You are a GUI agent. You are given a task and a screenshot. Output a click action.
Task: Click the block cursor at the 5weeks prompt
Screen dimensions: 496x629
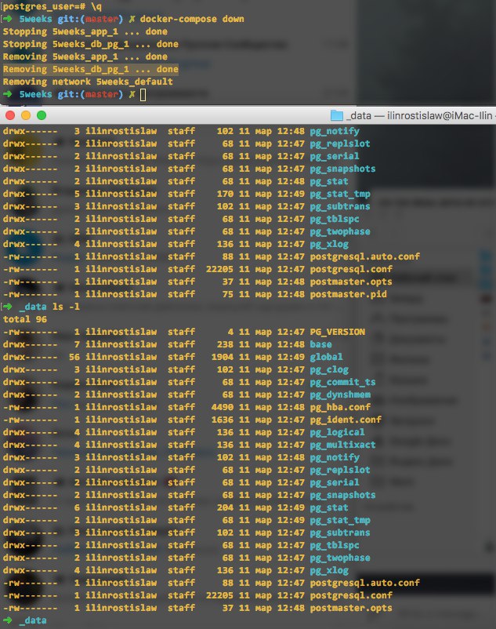(143, 95)
